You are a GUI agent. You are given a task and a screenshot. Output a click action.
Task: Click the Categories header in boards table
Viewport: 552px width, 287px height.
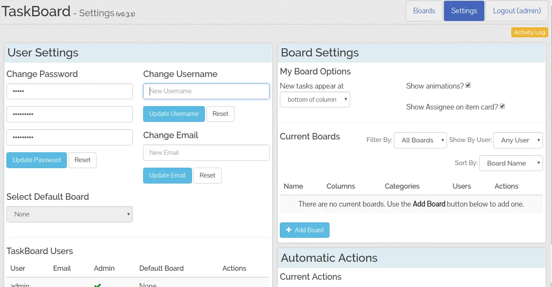pyautogui.click(x=402, y=186)
